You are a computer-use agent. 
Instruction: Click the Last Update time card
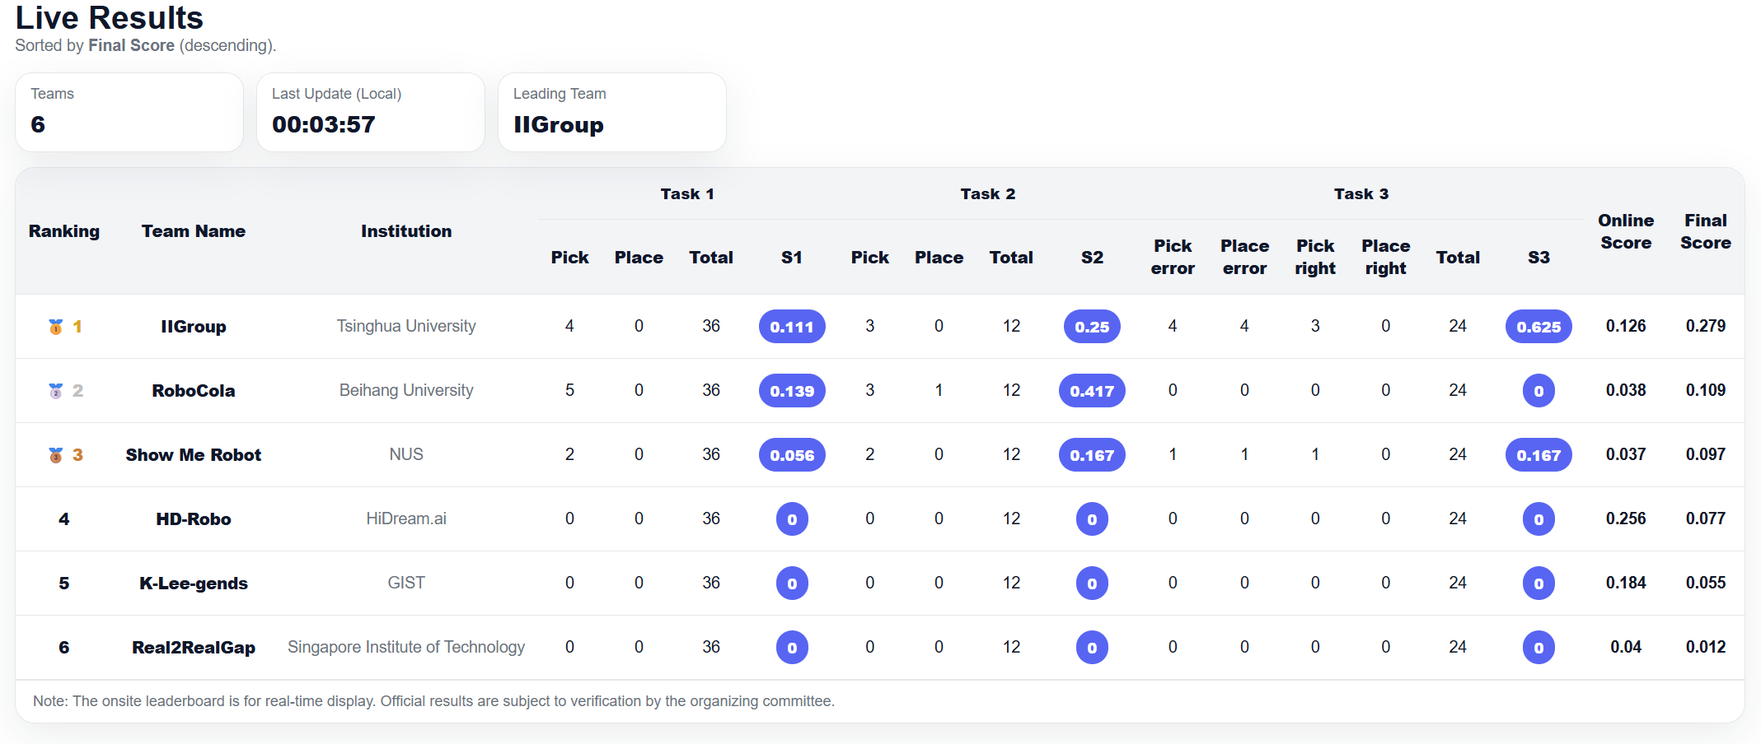point(370,112)
